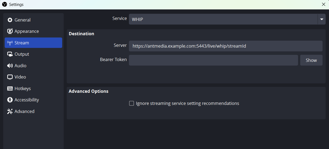The width and height of the screenshot is (329, 149).
Task: Focus the Bearer Token input field
Action: pos(213,60)
